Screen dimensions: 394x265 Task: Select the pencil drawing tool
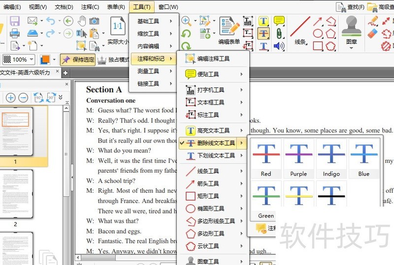point(373,21)
